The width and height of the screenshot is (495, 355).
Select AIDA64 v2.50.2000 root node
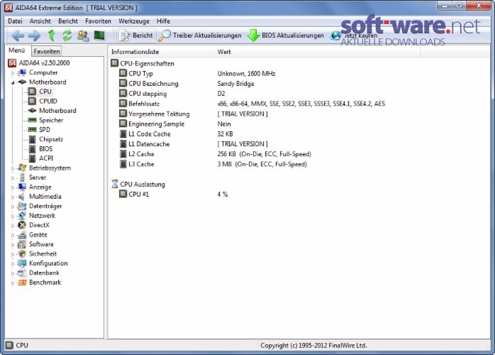pyautogui.click(x=39, y=63)
